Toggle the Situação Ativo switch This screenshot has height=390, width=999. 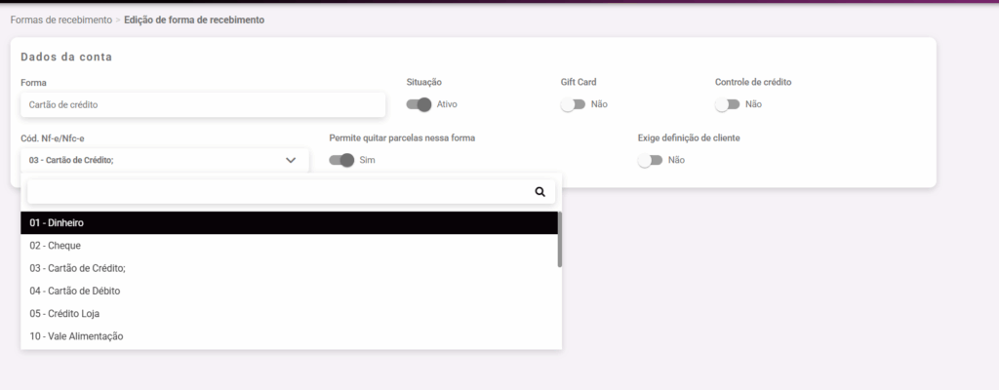pos(419,104)
